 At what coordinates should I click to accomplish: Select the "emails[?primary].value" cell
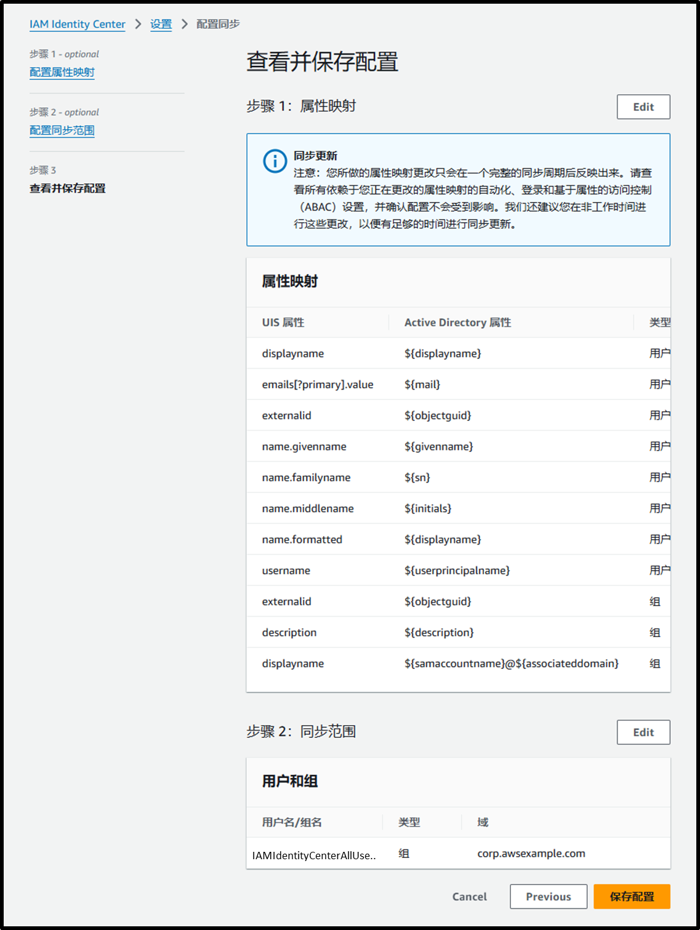coord(318,385)
